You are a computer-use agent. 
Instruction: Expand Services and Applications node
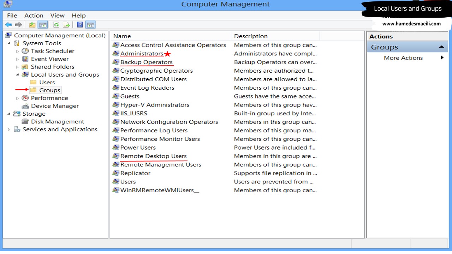9,129
